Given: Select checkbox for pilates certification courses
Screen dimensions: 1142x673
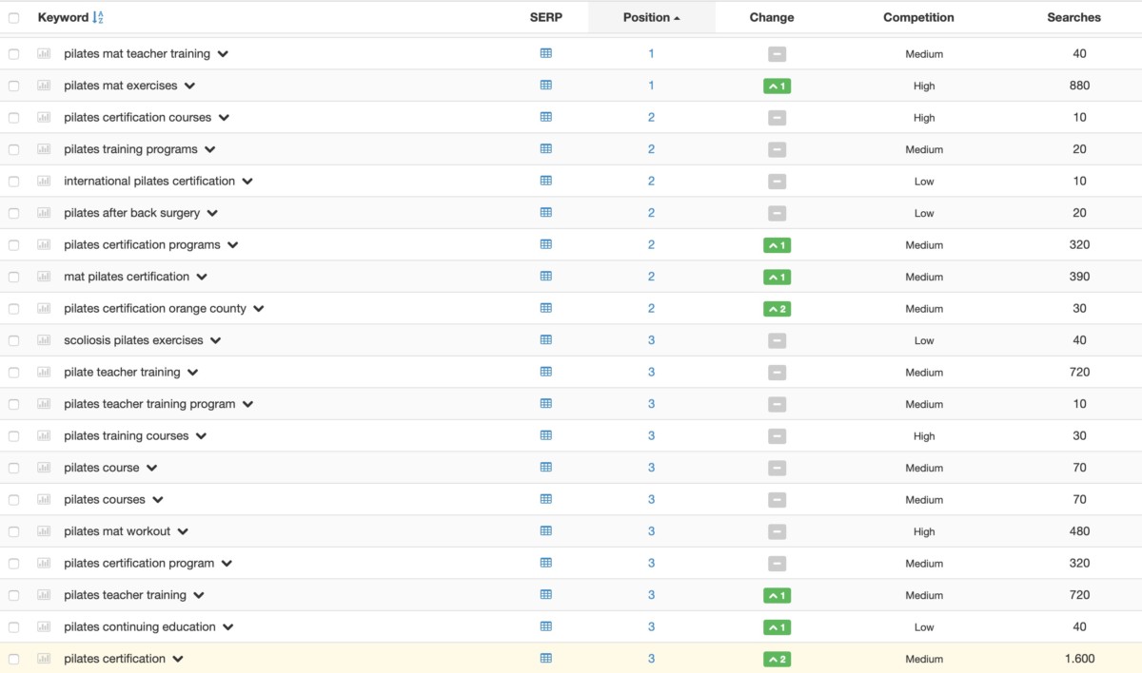Looking at the screenshot, I should click(14, 118).
